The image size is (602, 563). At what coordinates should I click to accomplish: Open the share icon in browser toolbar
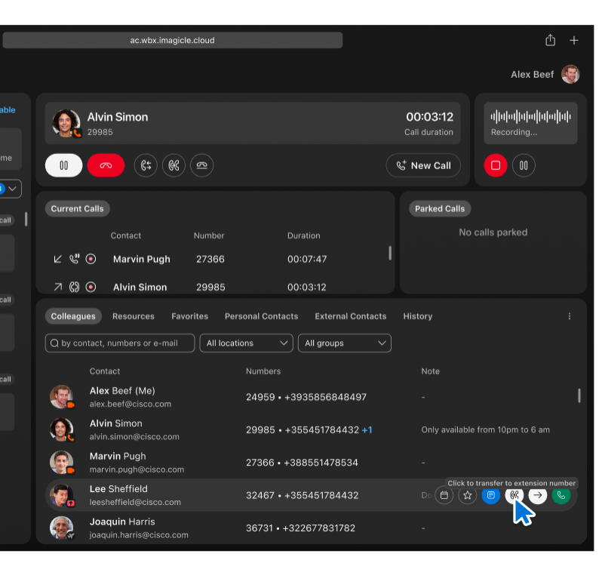(551, 40)
